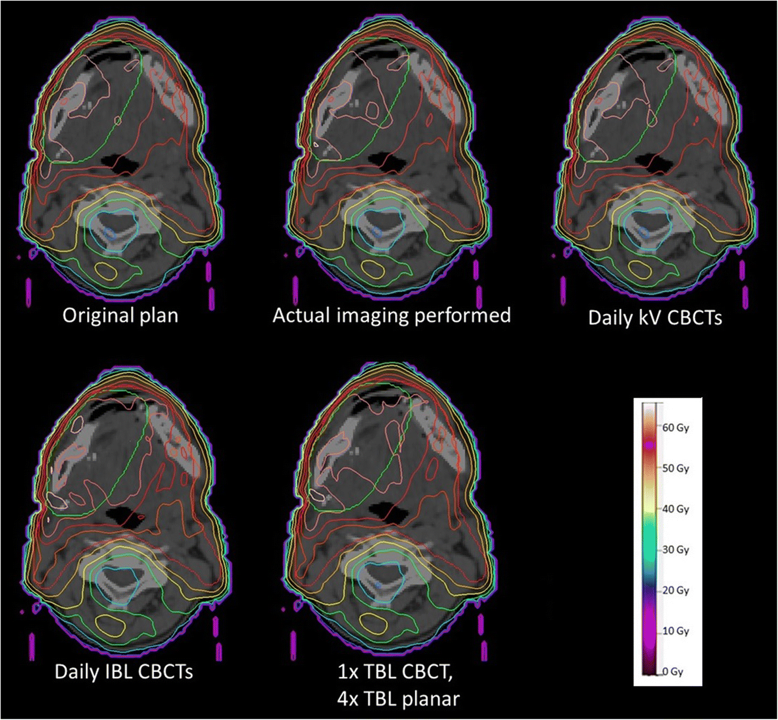
Task: Click the '0 Gy' scale label
Action: [x=673, y=672]
